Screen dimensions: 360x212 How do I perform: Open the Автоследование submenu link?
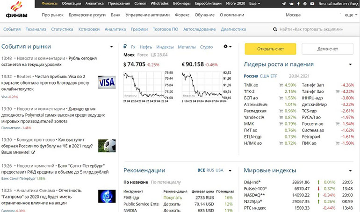pos(199,29)
